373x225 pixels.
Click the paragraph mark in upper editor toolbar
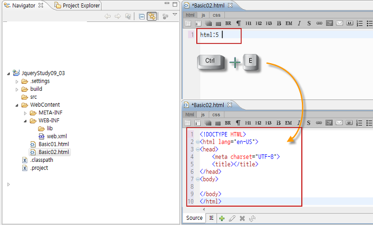238,24
